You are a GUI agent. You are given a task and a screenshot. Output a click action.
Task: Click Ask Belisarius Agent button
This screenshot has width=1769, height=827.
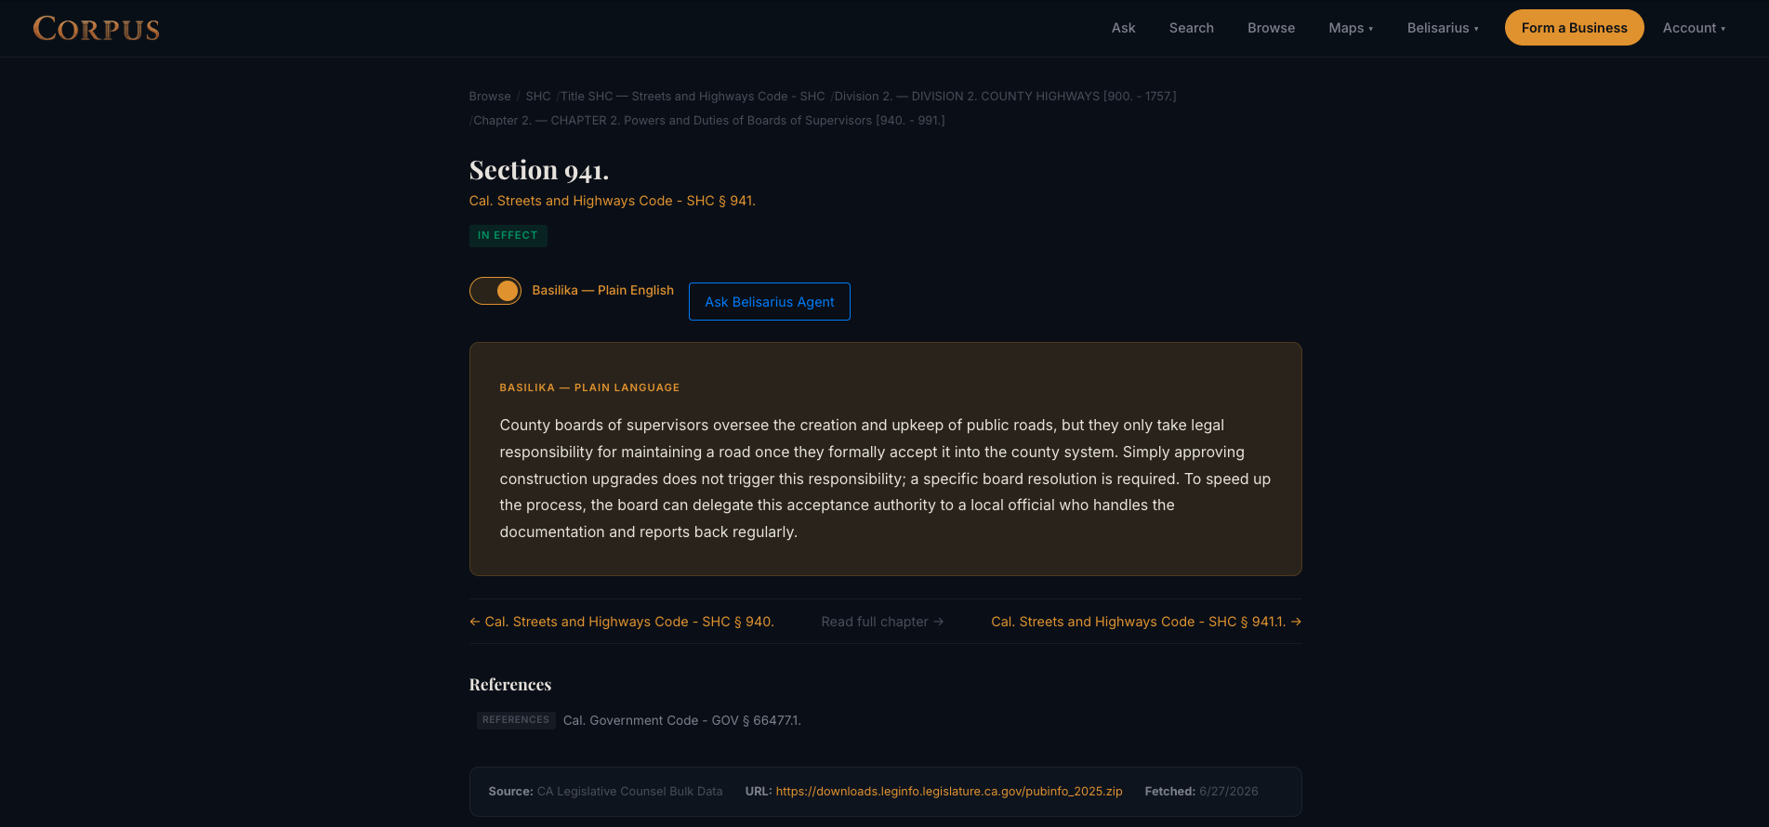click(770, 302)
